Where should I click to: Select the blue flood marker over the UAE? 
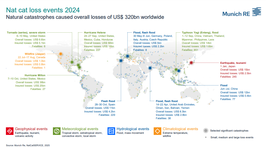coord(150,68)
